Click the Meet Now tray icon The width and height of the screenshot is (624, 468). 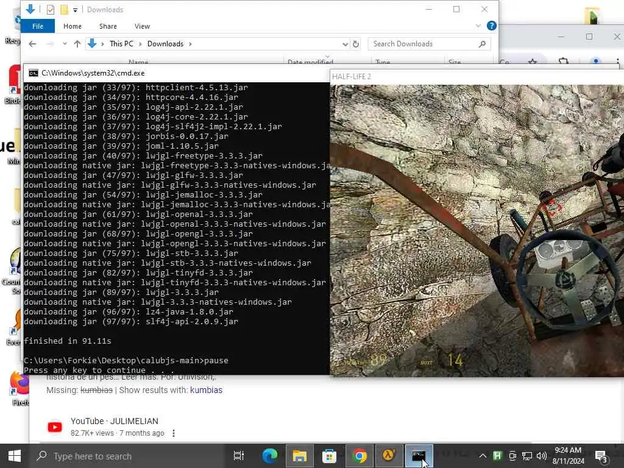coord(512,456)
